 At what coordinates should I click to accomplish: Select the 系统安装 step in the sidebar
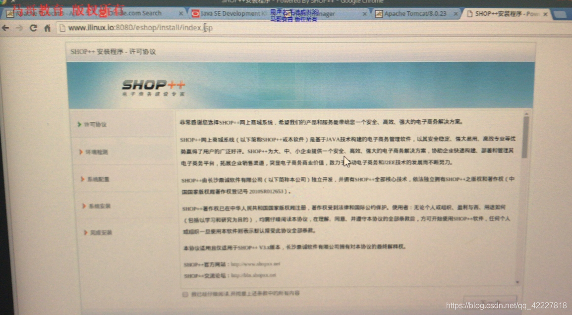tap(100, 206)
